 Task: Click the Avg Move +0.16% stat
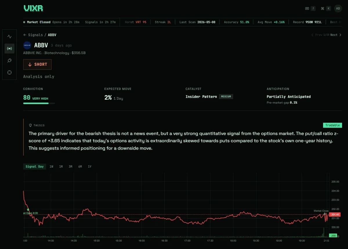[x=271, y=22]
